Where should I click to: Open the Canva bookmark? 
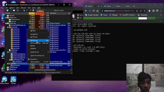pos(104,15)
